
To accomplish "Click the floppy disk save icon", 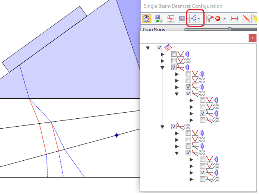I will (158, 18).
